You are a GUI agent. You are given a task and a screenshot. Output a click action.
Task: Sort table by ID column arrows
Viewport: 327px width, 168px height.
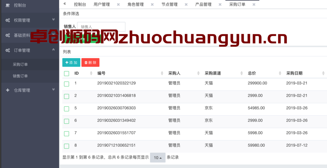pos(91,73)
